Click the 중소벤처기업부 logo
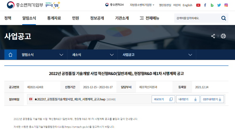The image size is (235, 133). point(25,5)
